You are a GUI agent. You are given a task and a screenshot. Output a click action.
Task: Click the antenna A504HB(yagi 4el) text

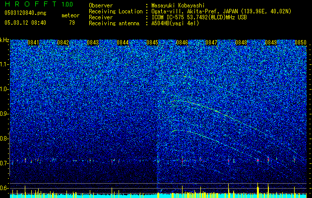tap(175, 23)
